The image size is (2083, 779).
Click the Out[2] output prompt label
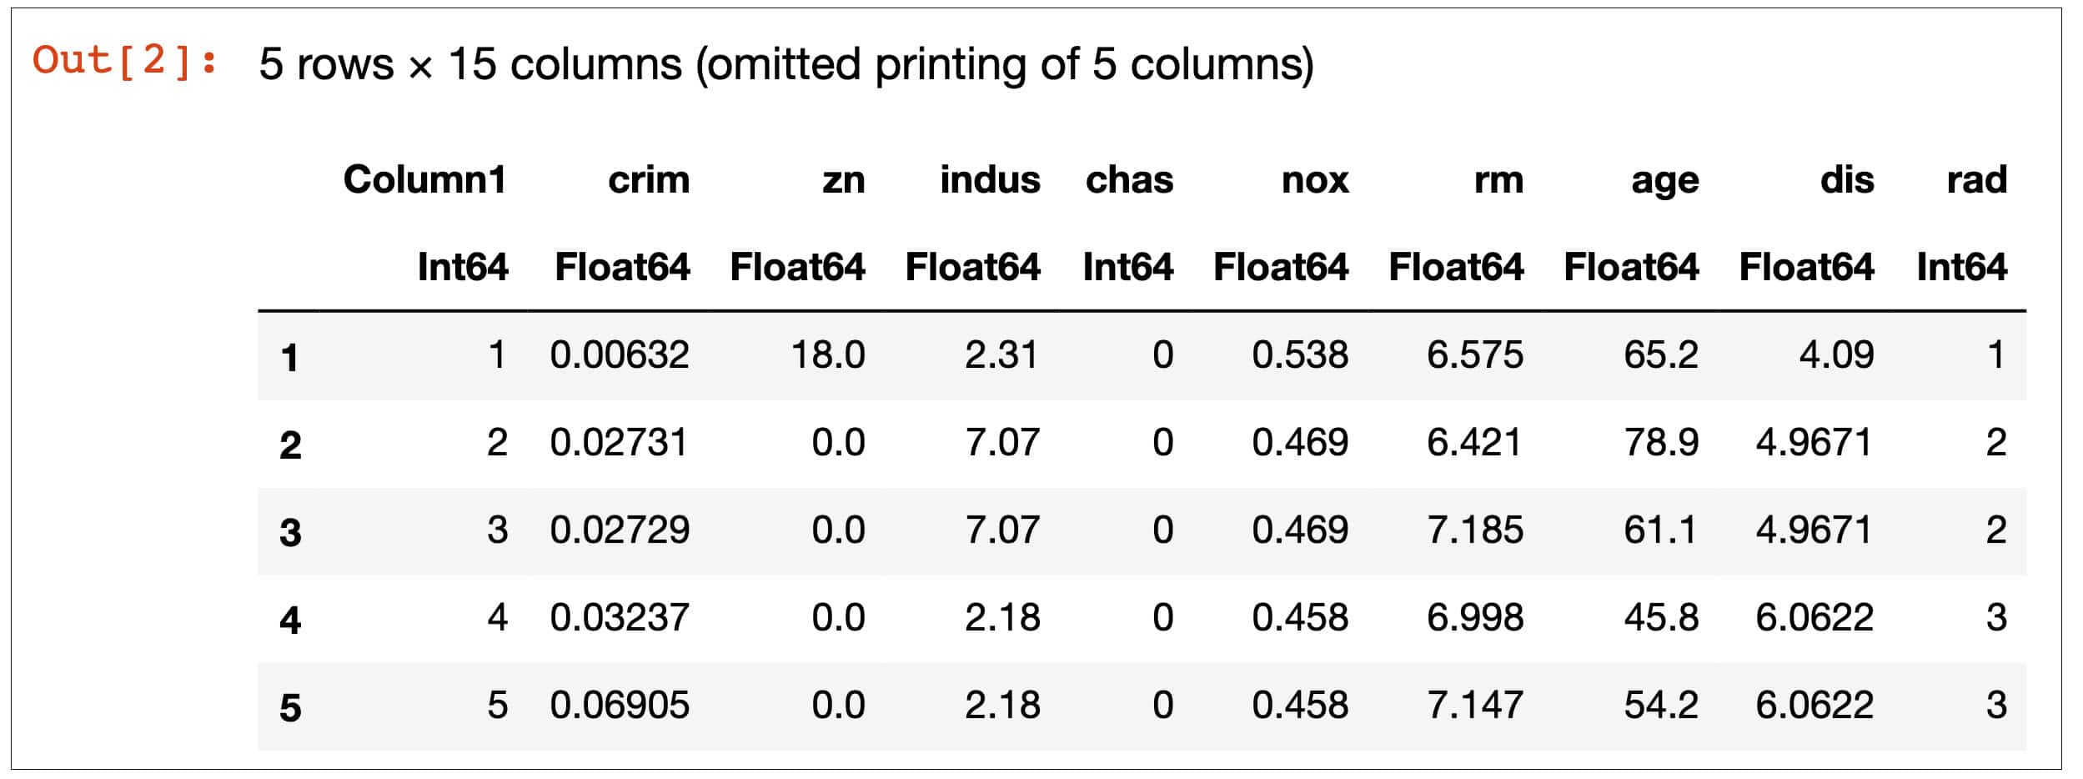pyautogui.click(x=125, y=61)
